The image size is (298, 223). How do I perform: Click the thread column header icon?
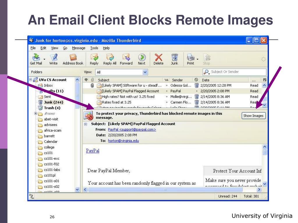tap(86, 80)
